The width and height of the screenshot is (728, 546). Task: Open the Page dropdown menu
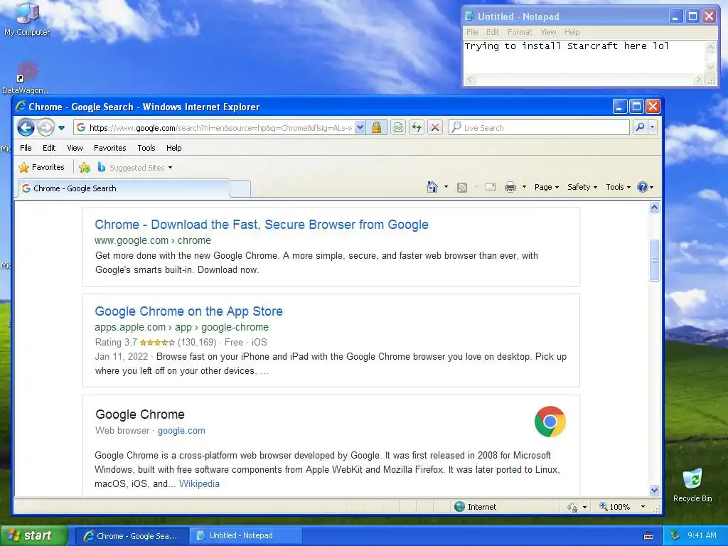[547, 187]
